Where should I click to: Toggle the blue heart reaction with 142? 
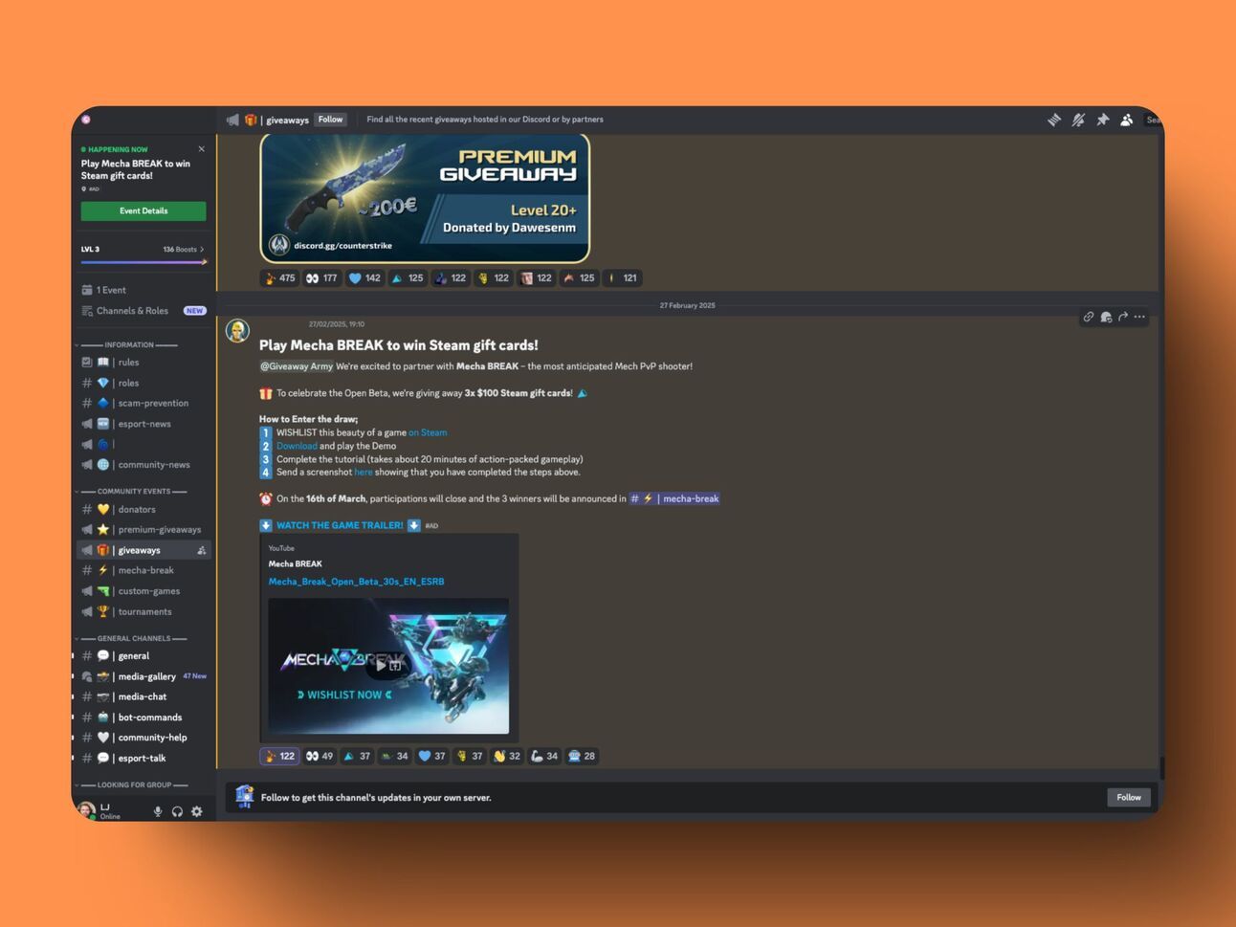point(364,278)
